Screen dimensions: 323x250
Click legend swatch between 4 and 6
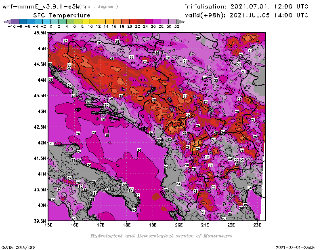[70, 21]
